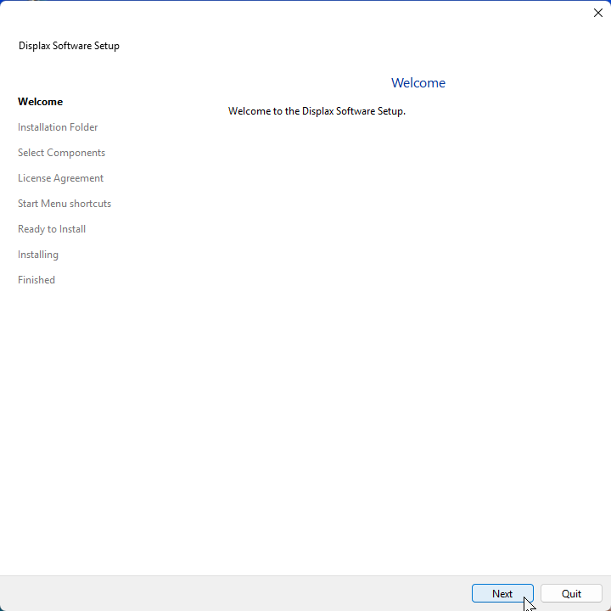Close the setup window with X
Image resolution: width=611 pixels, height=611 pixels.
[597, 13]
